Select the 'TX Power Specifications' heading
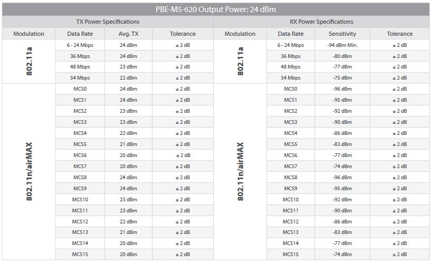The image size is (438, 264). (108, 22)
